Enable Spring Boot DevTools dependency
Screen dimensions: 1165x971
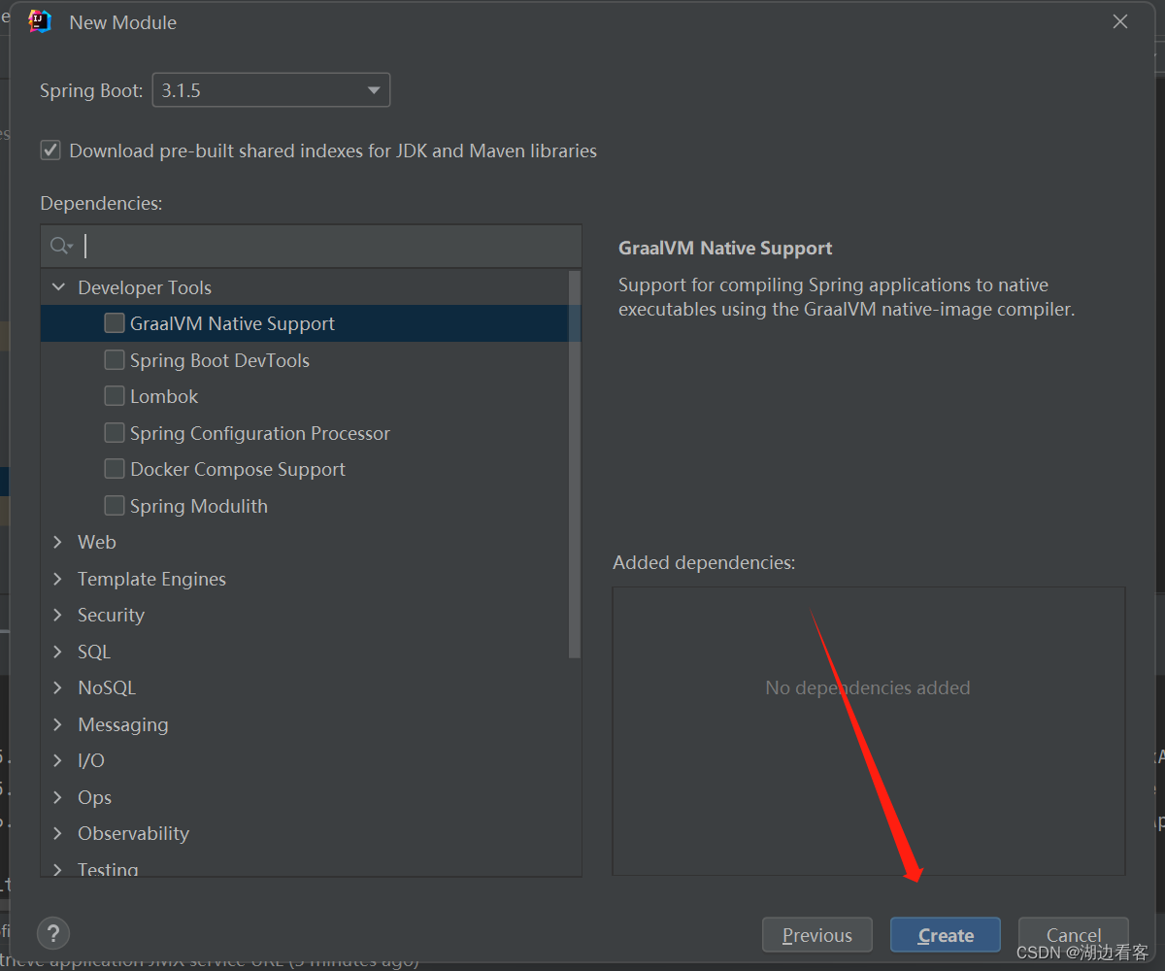115,360
